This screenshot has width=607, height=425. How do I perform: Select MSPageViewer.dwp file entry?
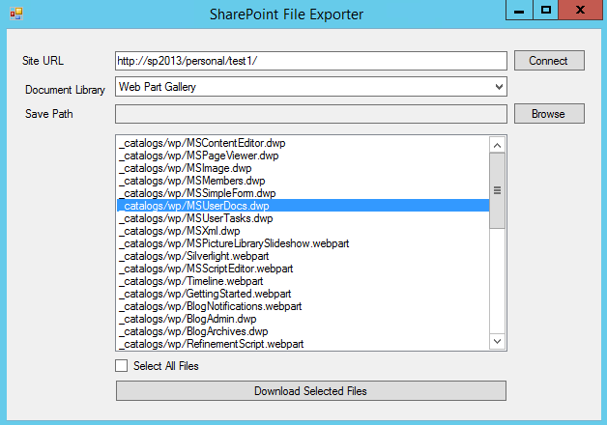pos(198,156)
